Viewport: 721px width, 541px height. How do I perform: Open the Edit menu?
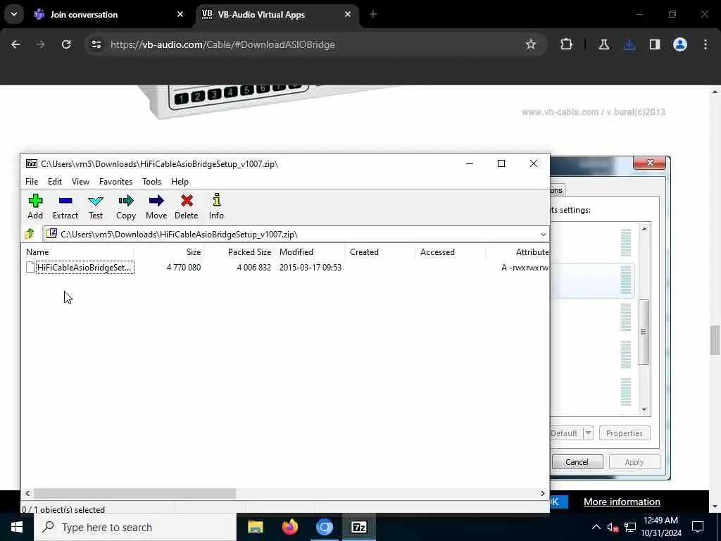pyautogui.click(x=55, y=182)
